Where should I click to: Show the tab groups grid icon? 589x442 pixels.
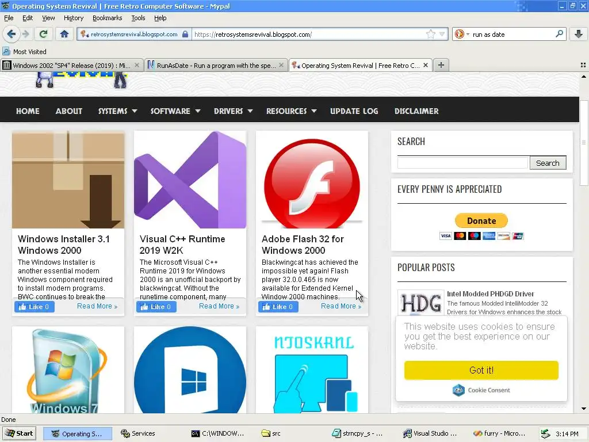(x=583, y=65)
